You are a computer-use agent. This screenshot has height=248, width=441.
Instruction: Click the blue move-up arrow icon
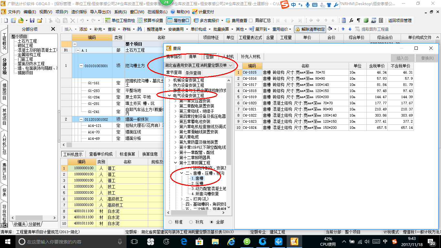(343, 29)
